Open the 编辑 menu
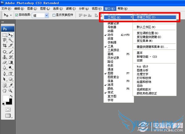This screenshot has height=134, width=185. coord(19,9)
